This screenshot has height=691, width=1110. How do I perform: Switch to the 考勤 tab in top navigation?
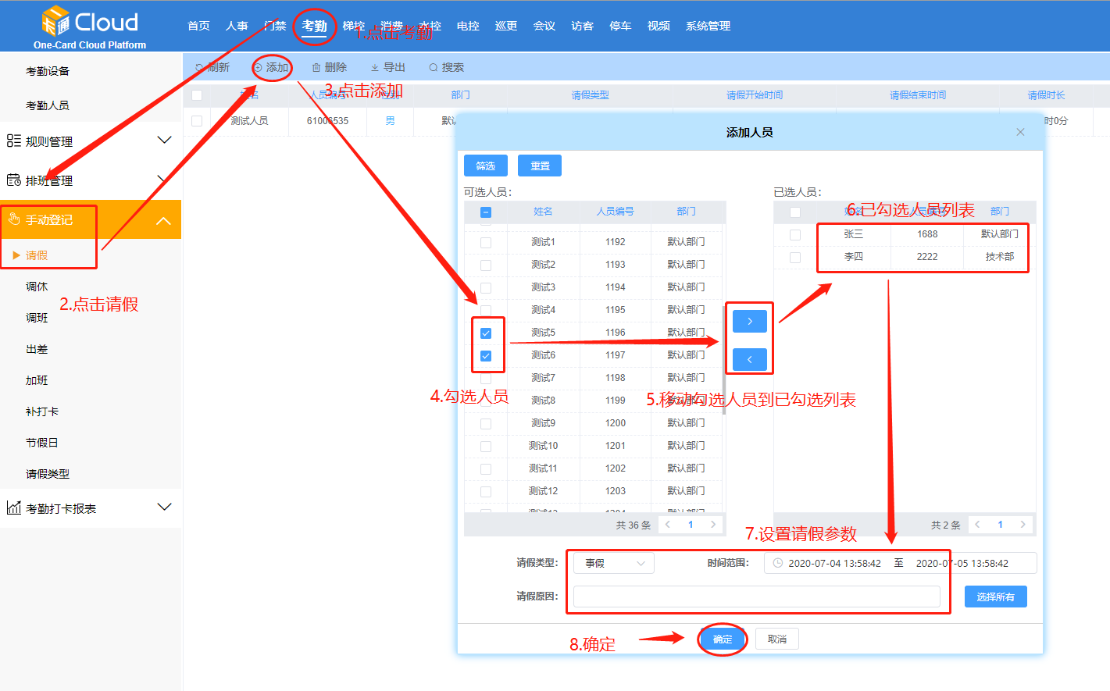click(315, 25)
